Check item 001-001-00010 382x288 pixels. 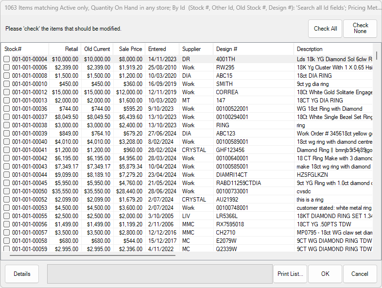pos(7,84)
